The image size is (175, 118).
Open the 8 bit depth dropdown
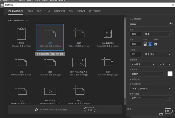(165, 64)
